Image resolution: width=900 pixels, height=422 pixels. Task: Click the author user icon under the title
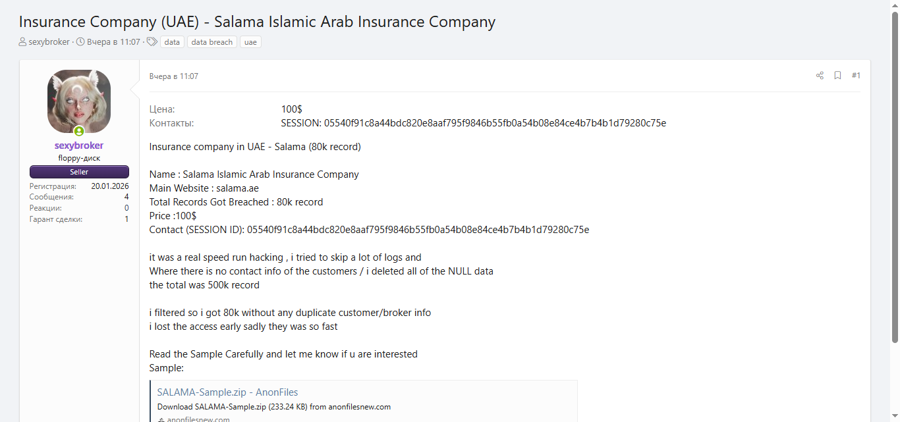[23, 42]
